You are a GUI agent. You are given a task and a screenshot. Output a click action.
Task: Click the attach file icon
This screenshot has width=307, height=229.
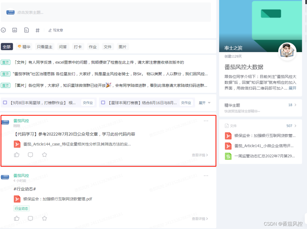pyautogui.click(x=26, y=30)
